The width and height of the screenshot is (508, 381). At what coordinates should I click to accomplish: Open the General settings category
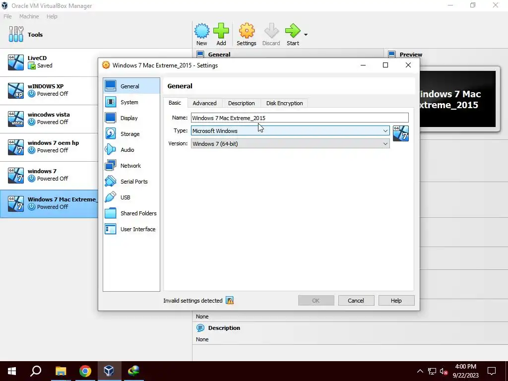(131, 86)
